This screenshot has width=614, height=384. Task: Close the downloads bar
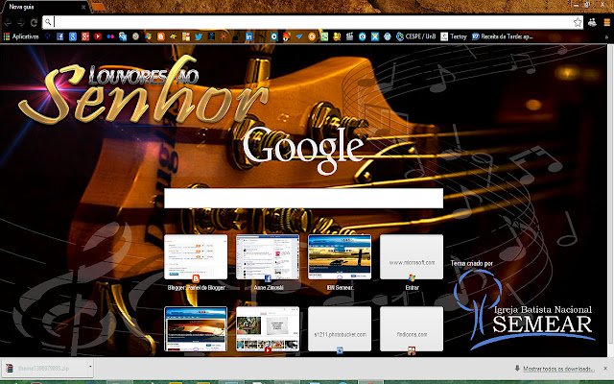pyautogui.click(x=605, y=369)
